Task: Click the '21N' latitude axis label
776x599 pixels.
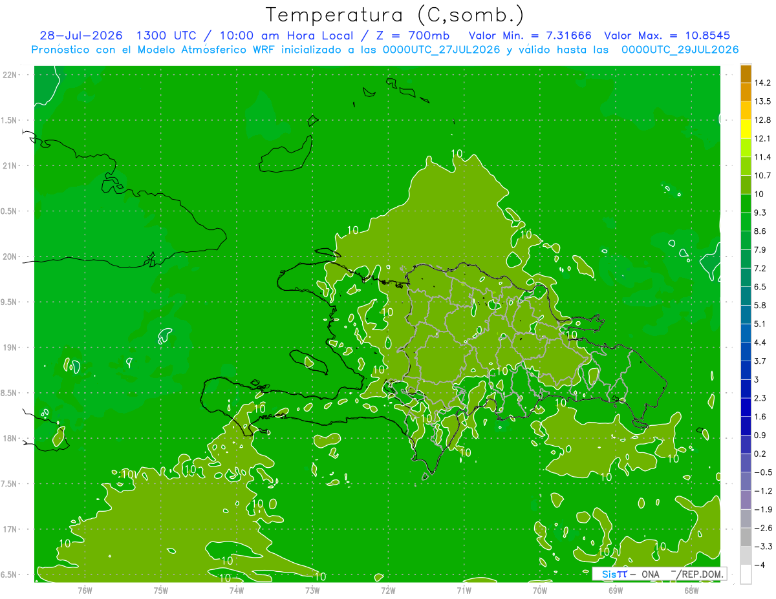Action: point(10,165)
